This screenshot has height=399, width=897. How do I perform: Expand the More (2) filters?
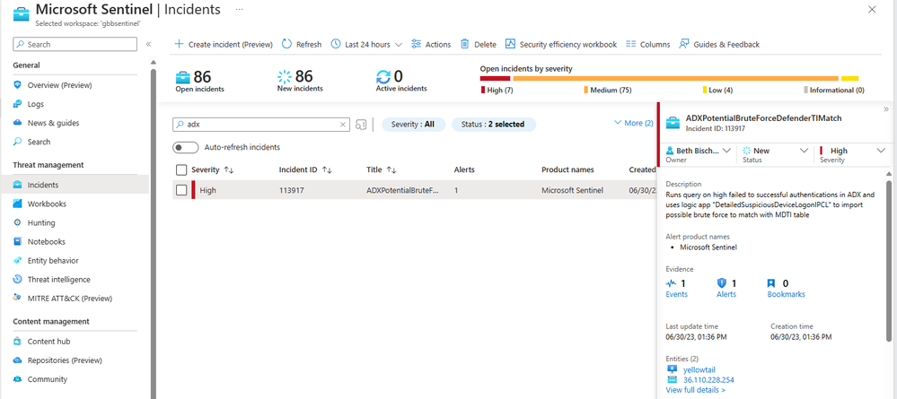[x=633, y=123]
